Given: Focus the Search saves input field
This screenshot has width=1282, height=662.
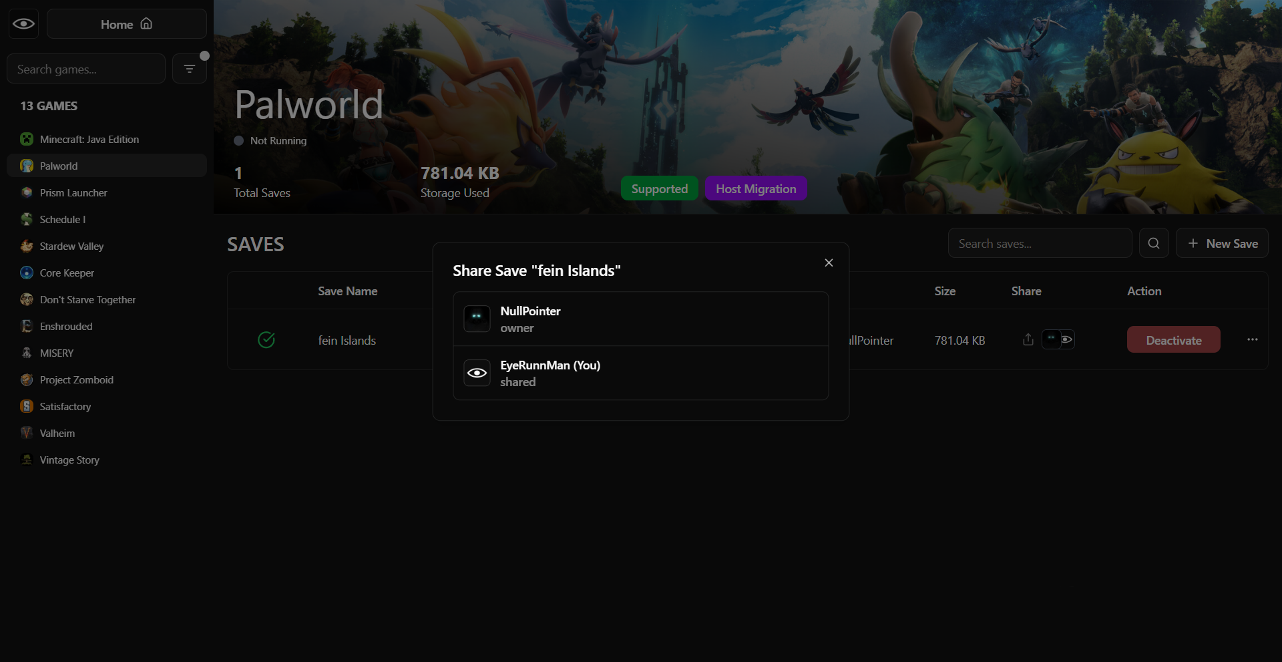Looking at the screenshot, I should click(1040, 243).
